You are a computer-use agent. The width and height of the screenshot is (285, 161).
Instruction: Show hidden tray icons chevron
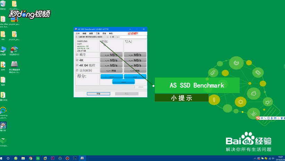pyautogui.click(x=255, y=159)
